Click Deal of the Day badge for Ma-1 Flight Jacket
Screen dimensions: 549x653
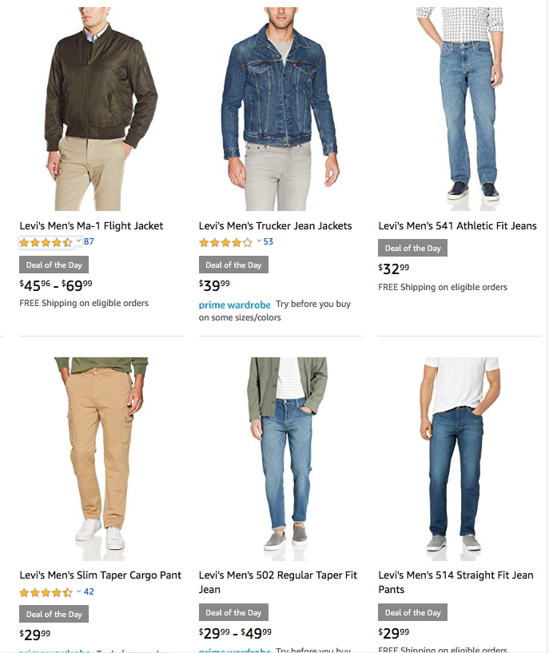tap(54, 265)
